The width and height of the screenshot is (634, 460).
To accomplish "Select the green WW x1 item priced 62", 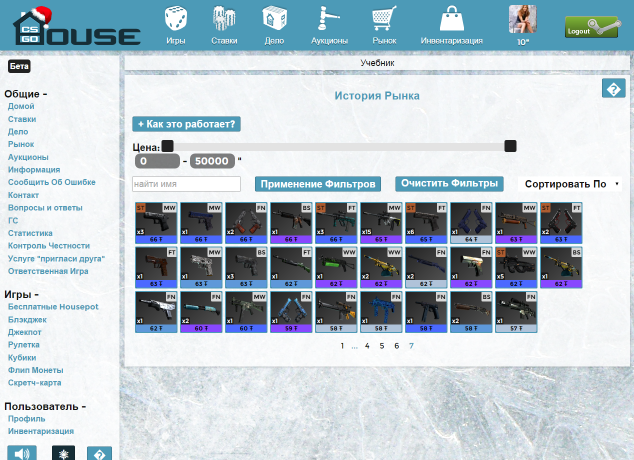I will click(x=336, y=267).
